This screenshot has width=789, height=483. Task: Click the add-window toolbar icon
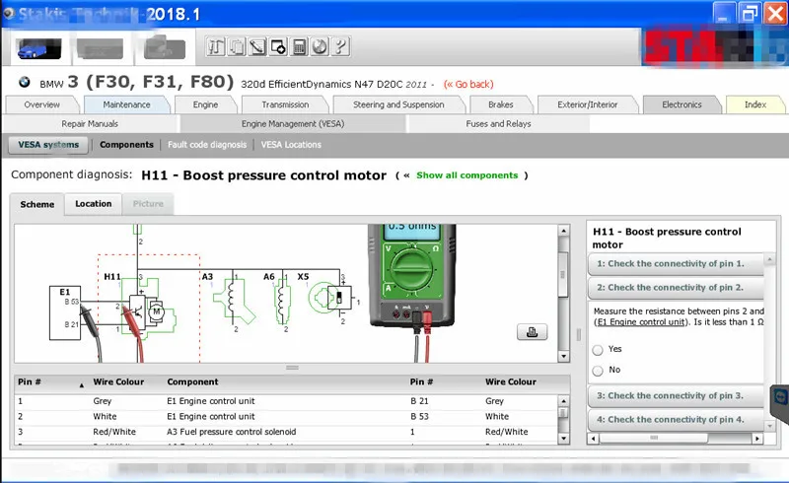click(278, 46)
